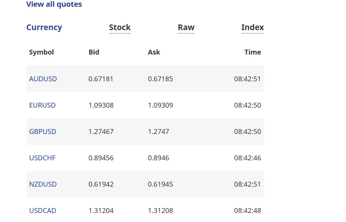
Task: Select GBPUSD bid value 1.27467
Action: point(101,132)
